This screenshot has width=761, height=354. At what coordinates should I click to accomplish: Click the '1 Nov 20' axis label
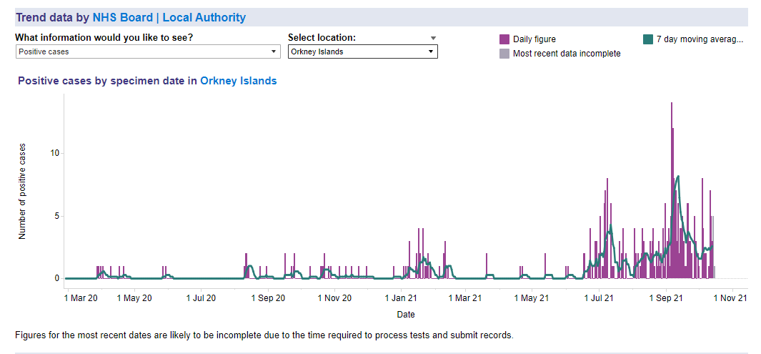(x=334, y=298)
